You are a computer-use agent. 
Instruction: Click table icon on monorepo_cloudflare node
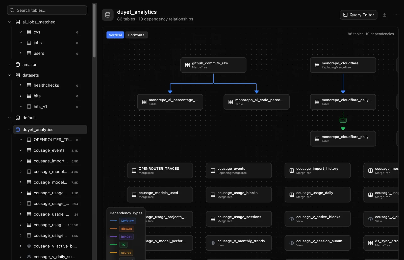[x=317, y=65]
